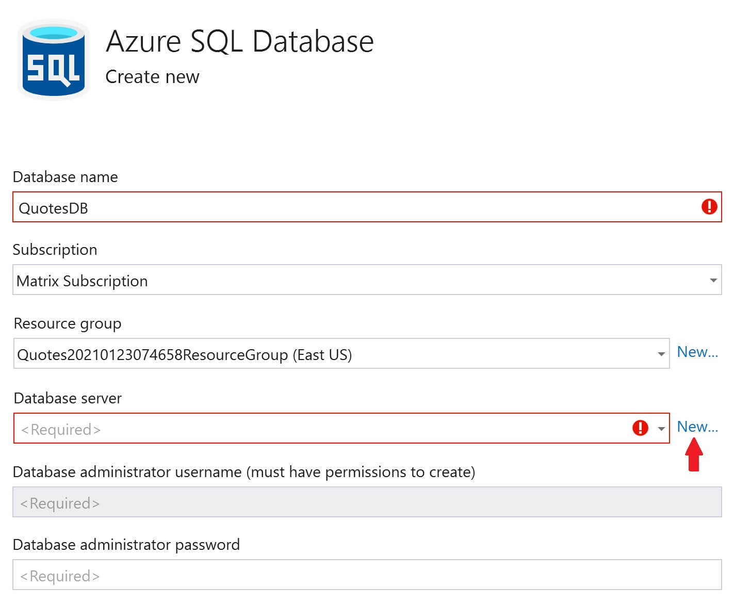Click the Database name label

click(66, 177)
